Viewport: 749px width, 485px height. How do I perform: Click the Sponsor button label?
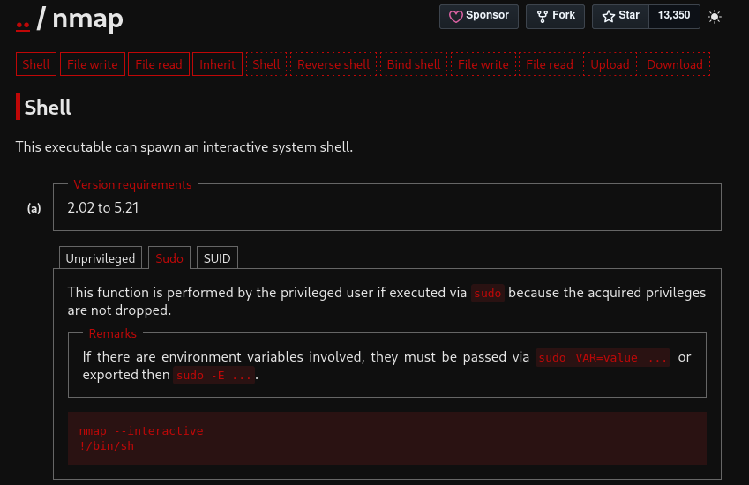[x=487, y=15]
